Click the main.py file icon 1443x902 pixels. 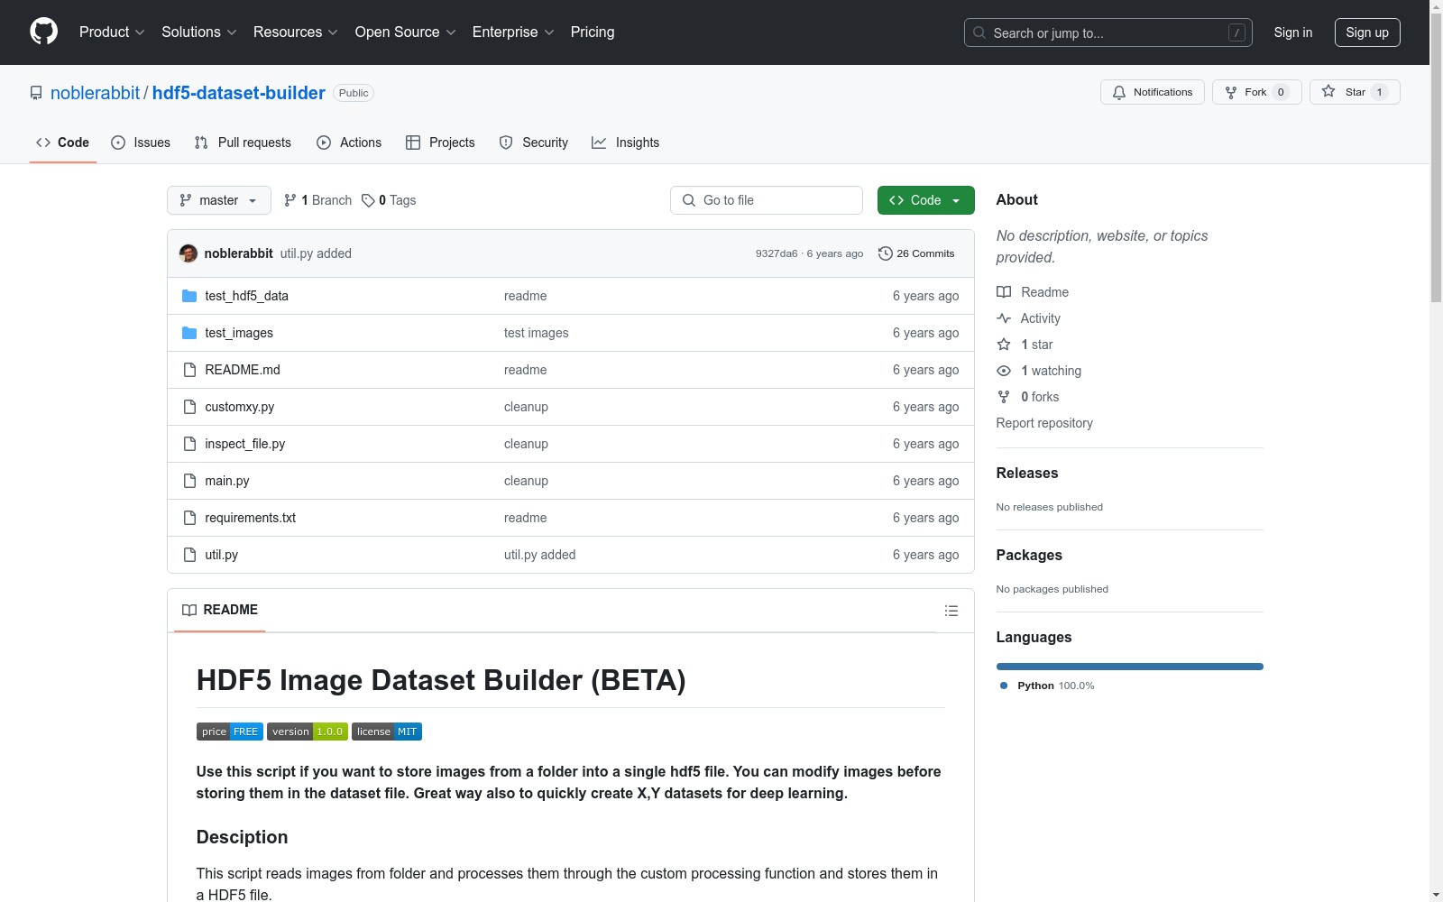point(189,481)
